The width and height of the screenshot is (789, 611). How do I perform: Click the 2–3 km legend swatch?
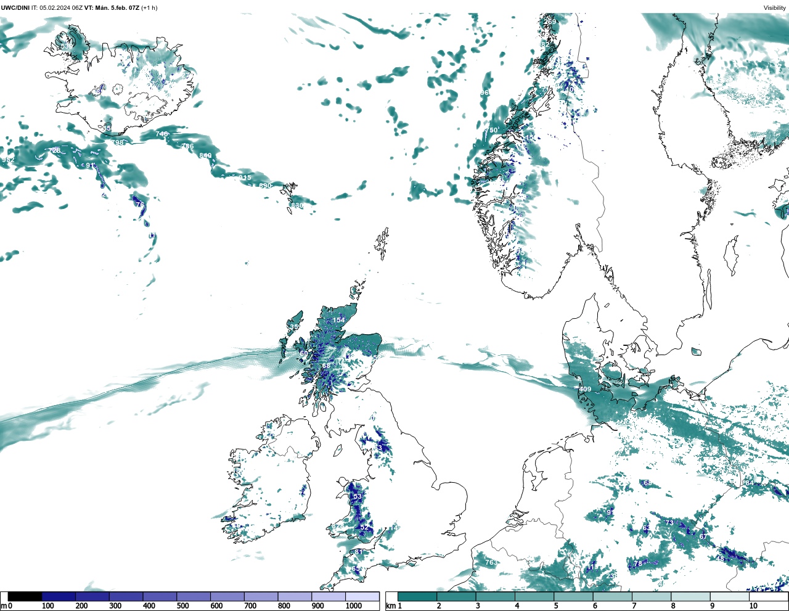(x=456, y=596)
